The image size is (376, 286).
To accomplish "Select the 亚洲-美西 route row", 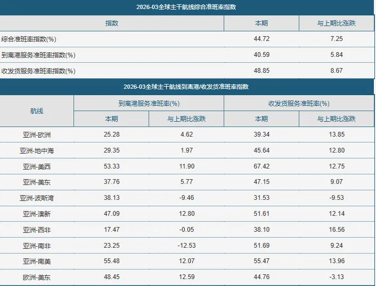I will pos(187,166).
